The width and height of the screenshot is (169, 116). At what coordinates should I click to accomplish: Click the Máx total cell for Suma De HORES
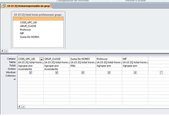pos(83,66)
